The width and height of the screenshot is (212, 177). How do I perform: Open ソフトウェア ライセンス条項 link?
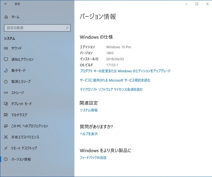tap(111, 90)
